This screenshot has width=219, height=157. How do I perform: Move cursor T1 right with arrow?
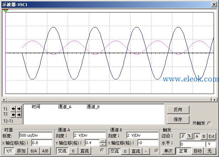19,109
